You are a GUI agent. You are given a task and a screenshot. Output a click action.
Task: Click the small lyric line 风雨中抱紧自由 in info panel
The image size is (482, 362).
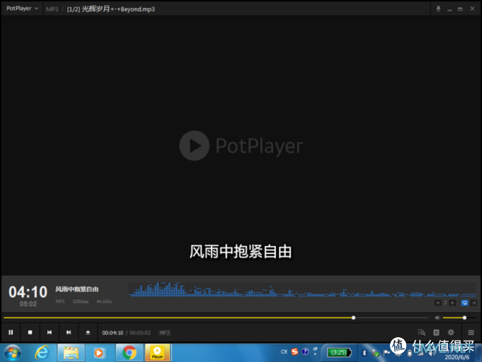pos(77,289)
